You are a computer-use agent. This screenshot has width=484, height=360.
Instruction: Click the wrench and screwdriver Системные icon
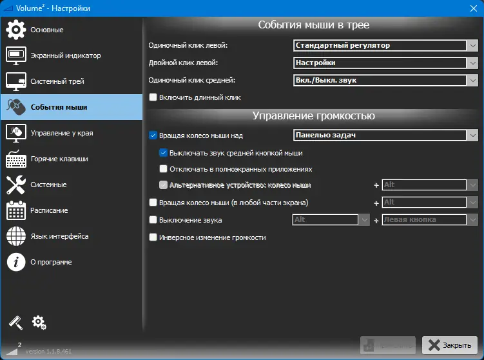(x=15, y=185)
